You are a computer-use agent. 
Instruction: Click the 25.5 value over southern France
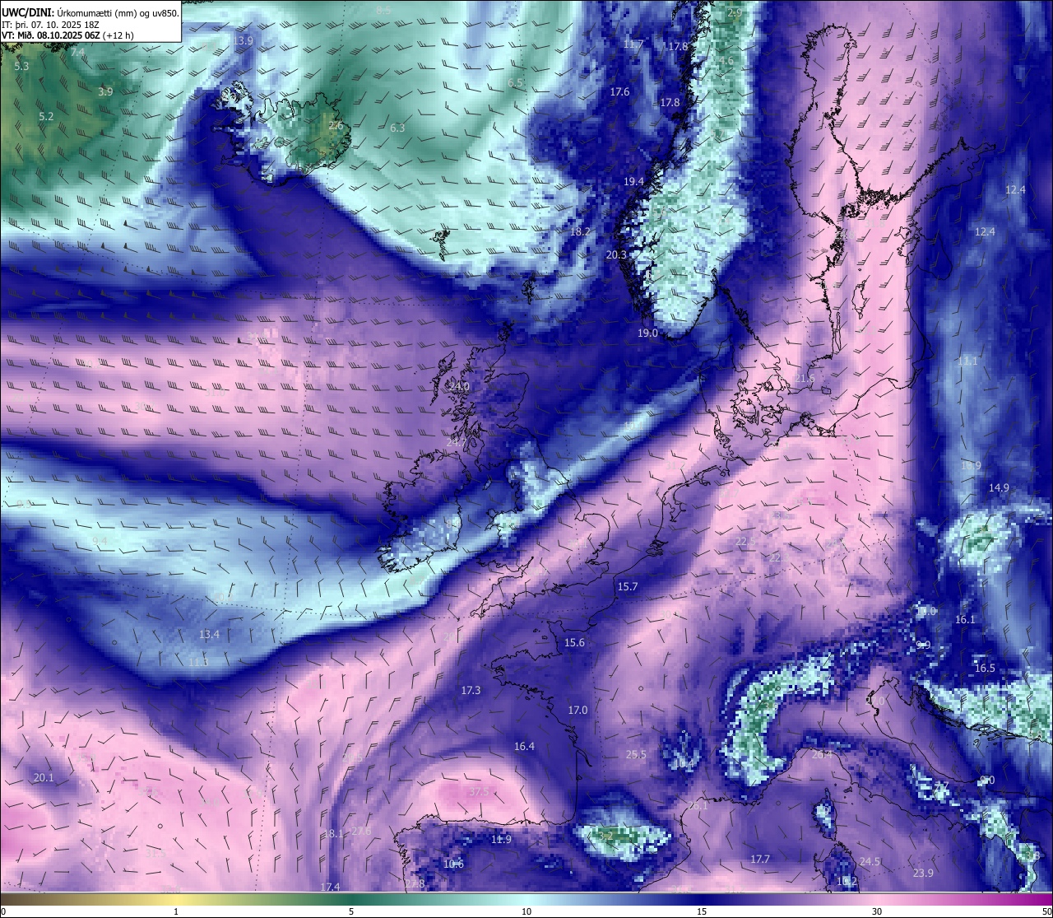636,755
